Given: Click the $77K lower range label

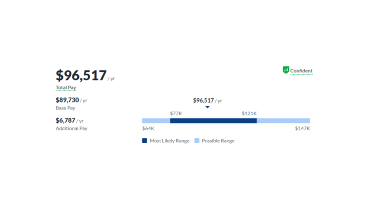Looking at the screenshot, I should (176, 113).
